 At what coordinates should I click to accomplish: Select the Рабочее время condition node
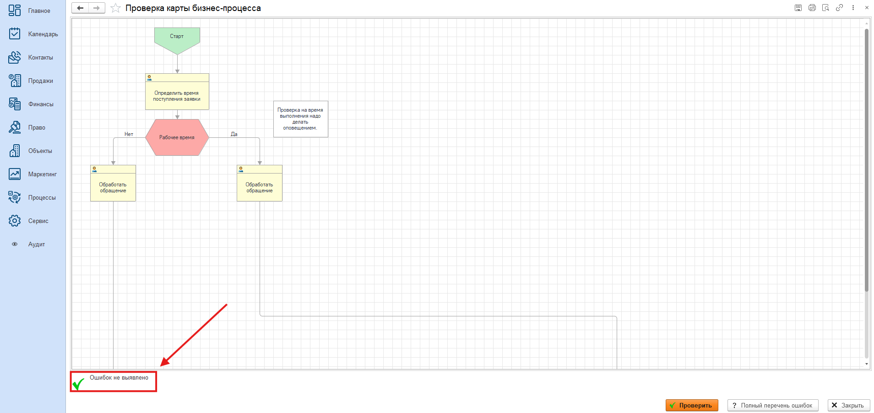(177, 137)
